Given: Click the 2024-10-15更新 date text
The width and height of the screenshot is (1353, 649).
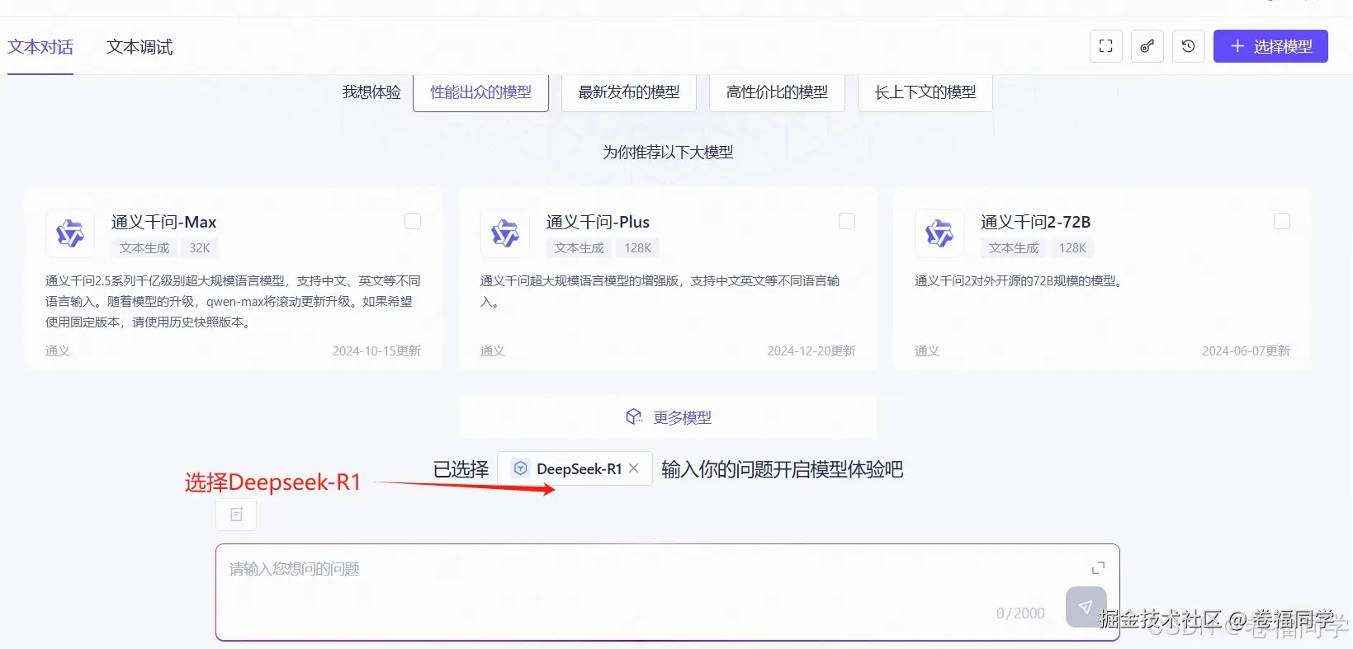Looking at the screenshot, I should coord(376,351).
